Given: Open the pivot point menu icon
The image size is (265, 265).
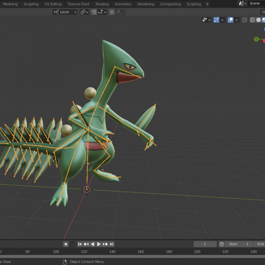Looking at the screenshot, I should point(84,12).
